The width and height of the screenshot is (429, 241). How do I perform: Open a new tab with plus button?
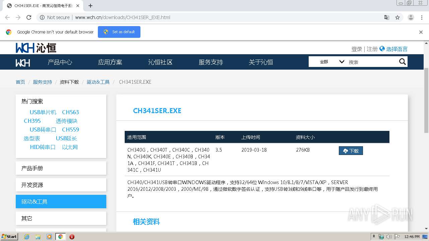pos(90,6)
